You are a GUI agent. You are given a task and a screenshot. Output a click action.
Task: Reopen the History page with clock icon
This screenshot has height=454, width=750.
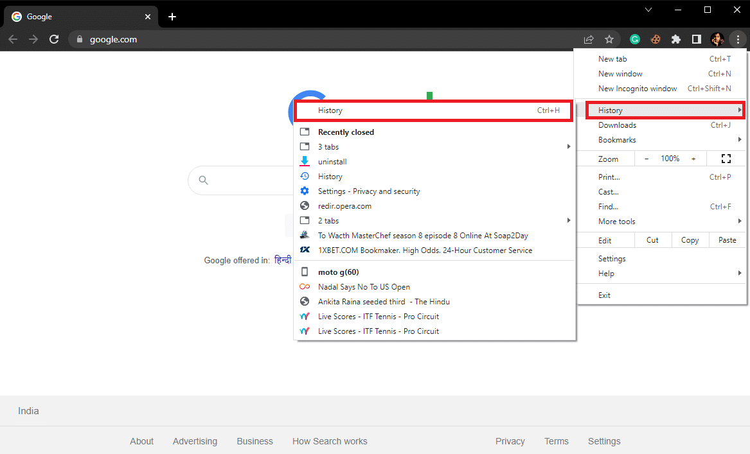point(434,177)
